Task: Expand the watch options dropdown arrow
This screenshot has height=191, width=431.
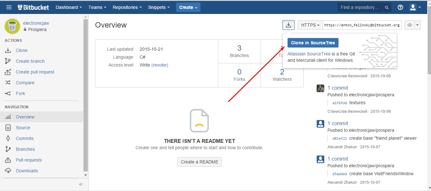Action: (x=417, y=25)
